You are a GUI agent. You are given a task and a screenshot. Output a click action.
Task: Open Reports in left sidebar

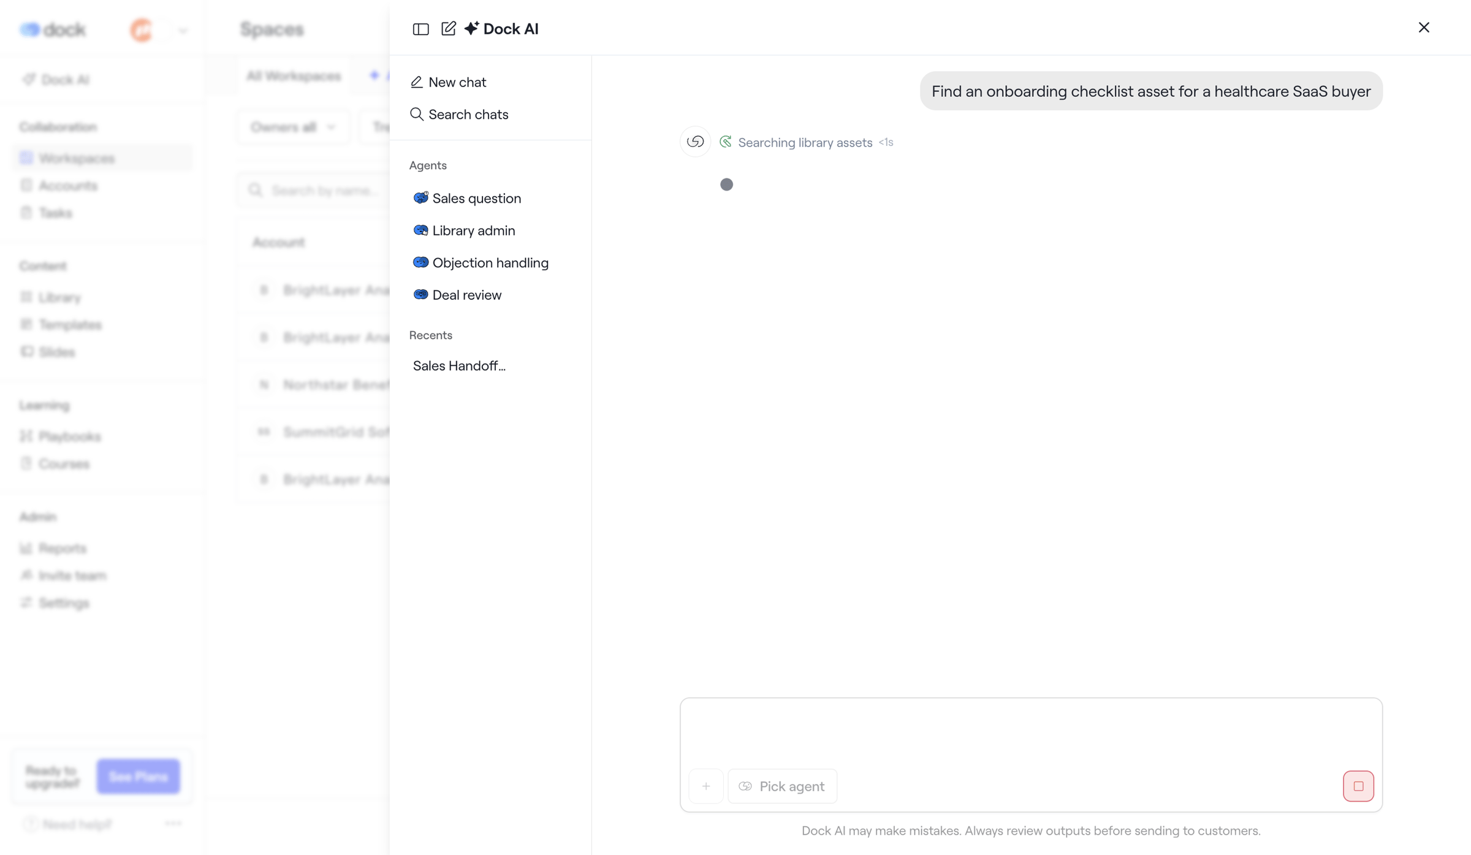tap(63, 548)
